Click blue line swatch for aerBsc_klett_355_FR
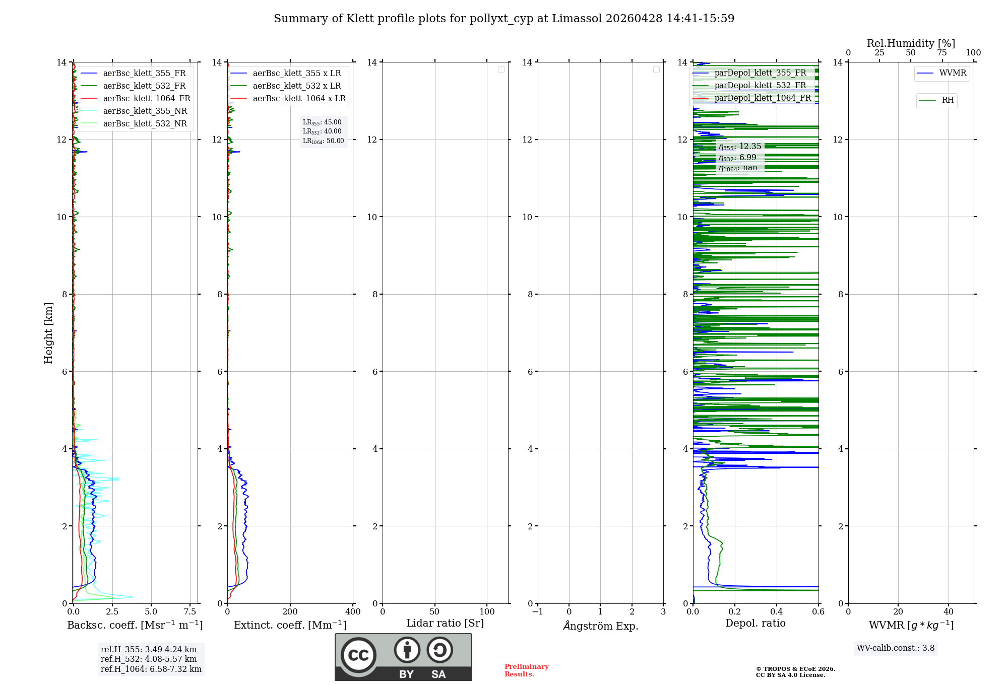This screenshot has width=1008, height=685. (89, 74)
